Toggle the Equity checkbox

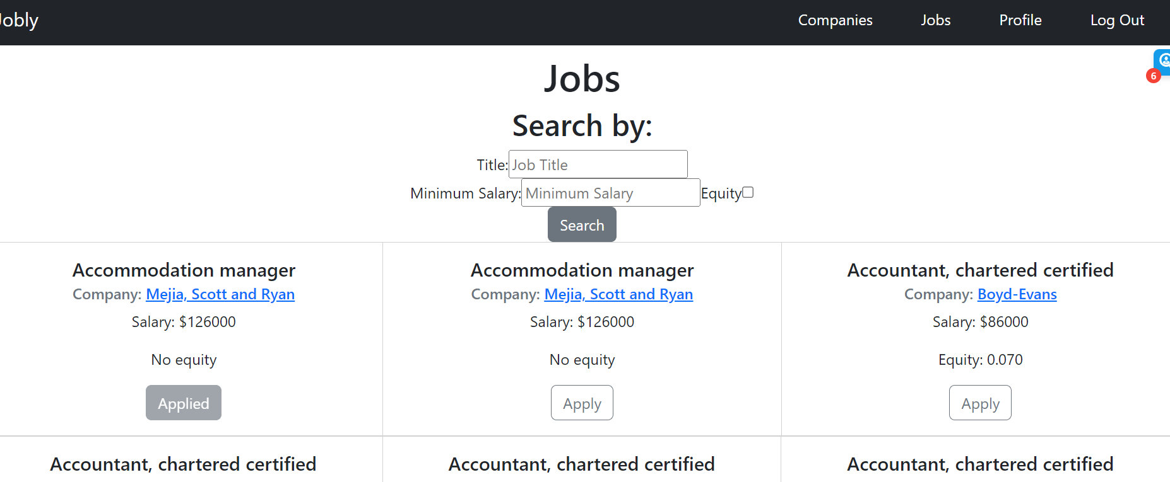coord(748,193)
